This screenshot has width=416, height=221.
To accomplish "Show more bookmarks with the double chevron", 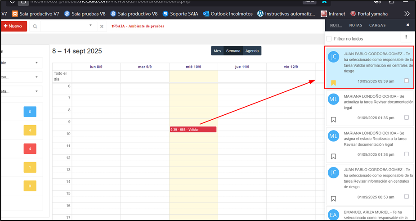I will [407, 14].
